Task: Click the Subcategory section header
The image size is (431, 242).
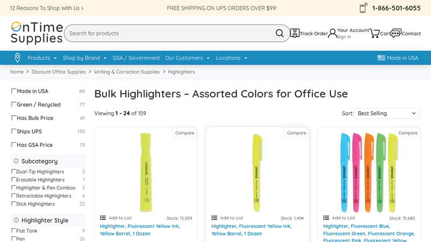Action: (48, 161)
